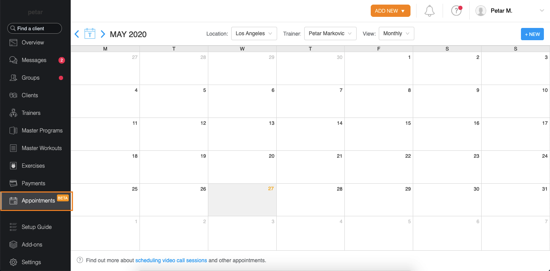The image size is (550, 271).
Task: Click the Payments card icon
Action: (x=13, y=183)
